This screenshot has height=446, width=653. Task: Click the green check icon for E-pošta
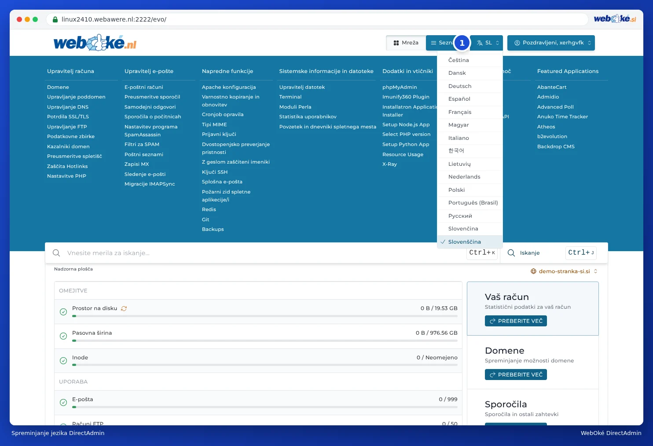pos(63,402)
